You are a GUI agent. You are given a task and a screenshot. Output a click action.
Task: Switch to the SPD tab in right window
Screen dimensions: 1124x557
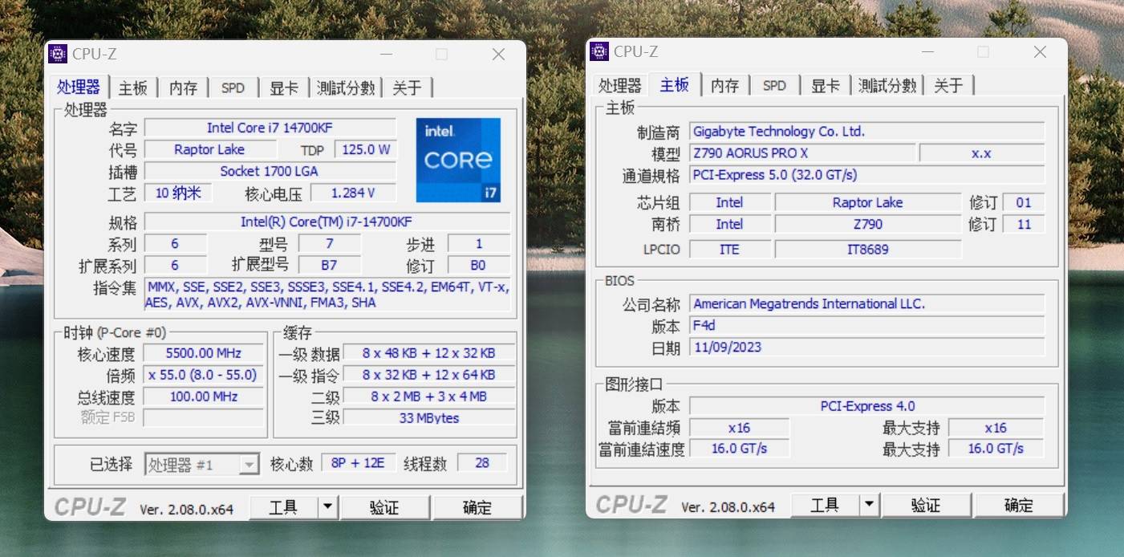[774, 84]
